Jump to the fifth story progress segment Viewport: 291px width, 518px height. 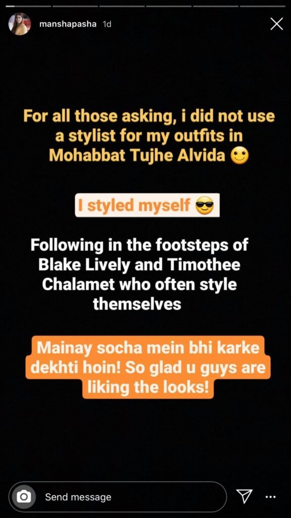coord(215,6)
